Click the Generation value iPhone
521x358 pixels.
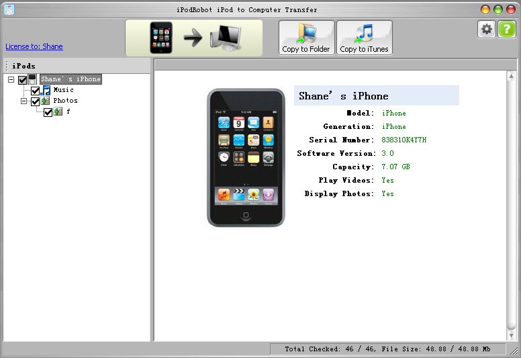coord(393,126)
